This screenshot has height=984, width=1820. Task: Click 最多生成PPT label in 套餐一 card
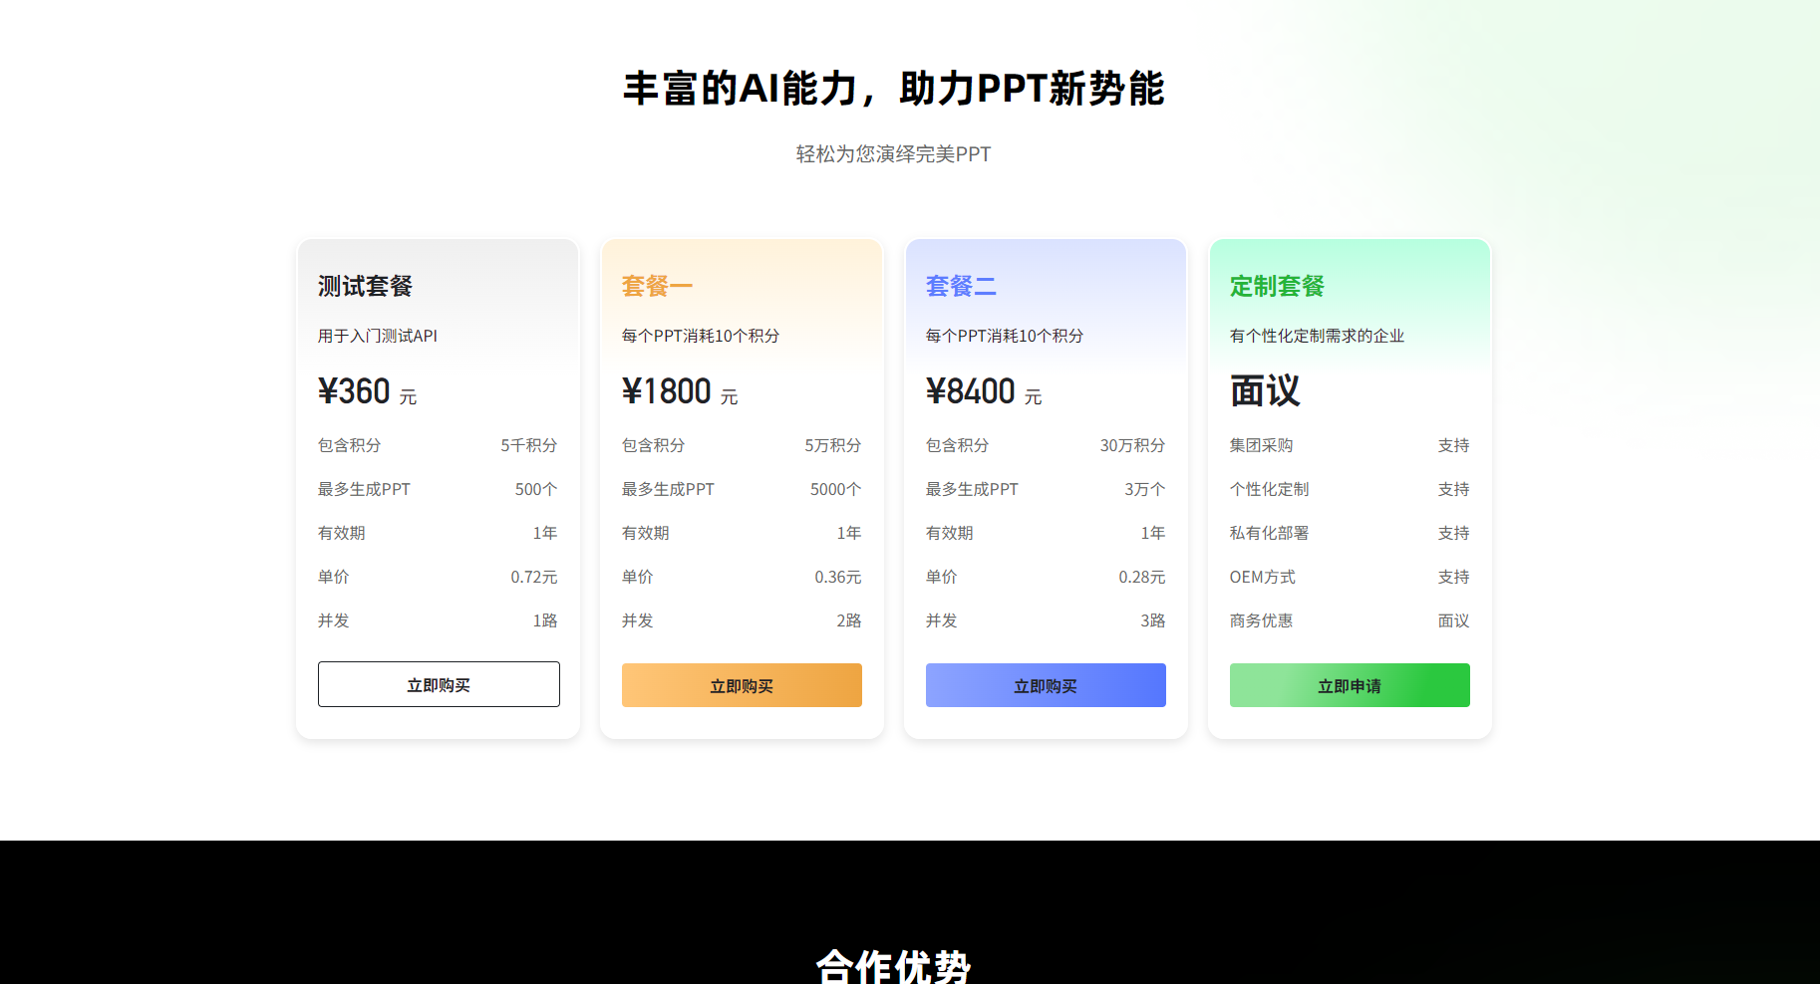668,489
